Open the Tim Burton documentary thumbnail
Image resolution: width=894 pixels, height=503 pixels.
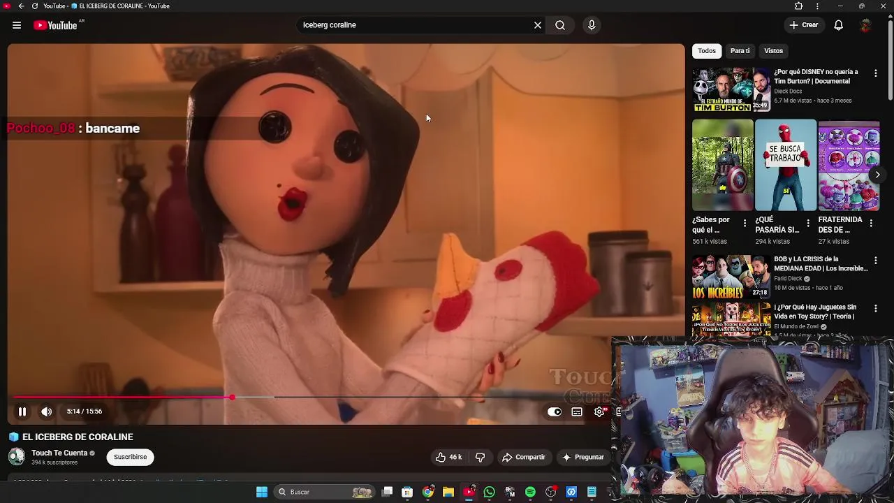coord(731,89)
